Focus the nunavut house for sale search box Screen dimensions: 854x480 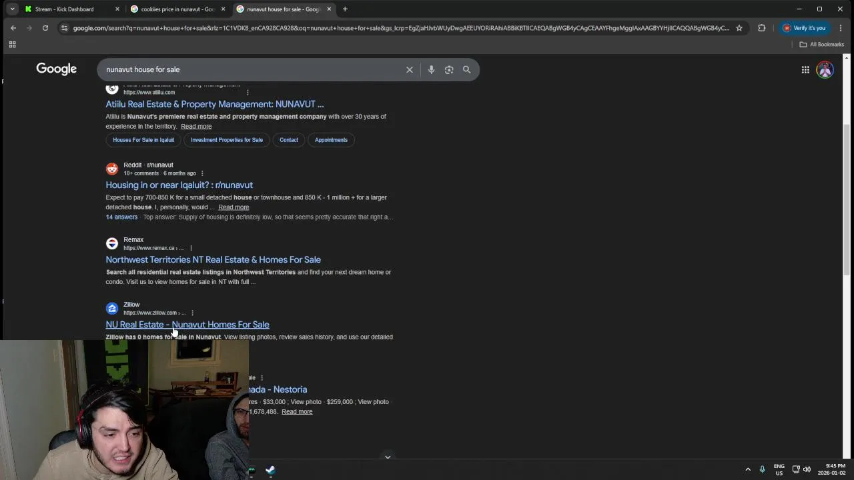click(254, 69)
